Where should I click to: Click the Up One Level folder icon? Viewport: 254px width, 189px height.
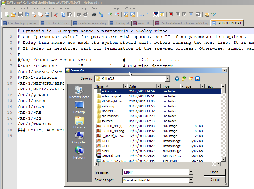pyautogui.click(x=184, y=78)
